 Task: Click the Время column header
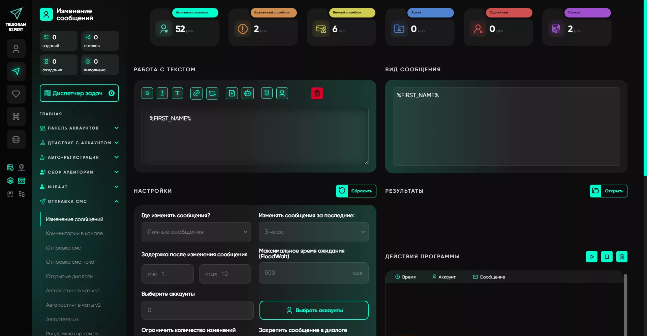[x=405, y=277]
